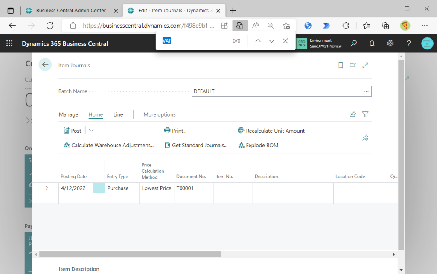Click the browser refresh button
The height and width of the screenshot is (274, 437).
[50, 26]
